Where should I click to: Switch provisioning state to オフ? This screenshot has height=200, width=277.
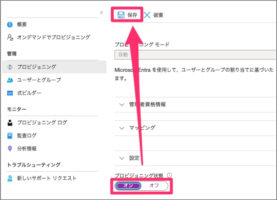[x=155, y=186]
